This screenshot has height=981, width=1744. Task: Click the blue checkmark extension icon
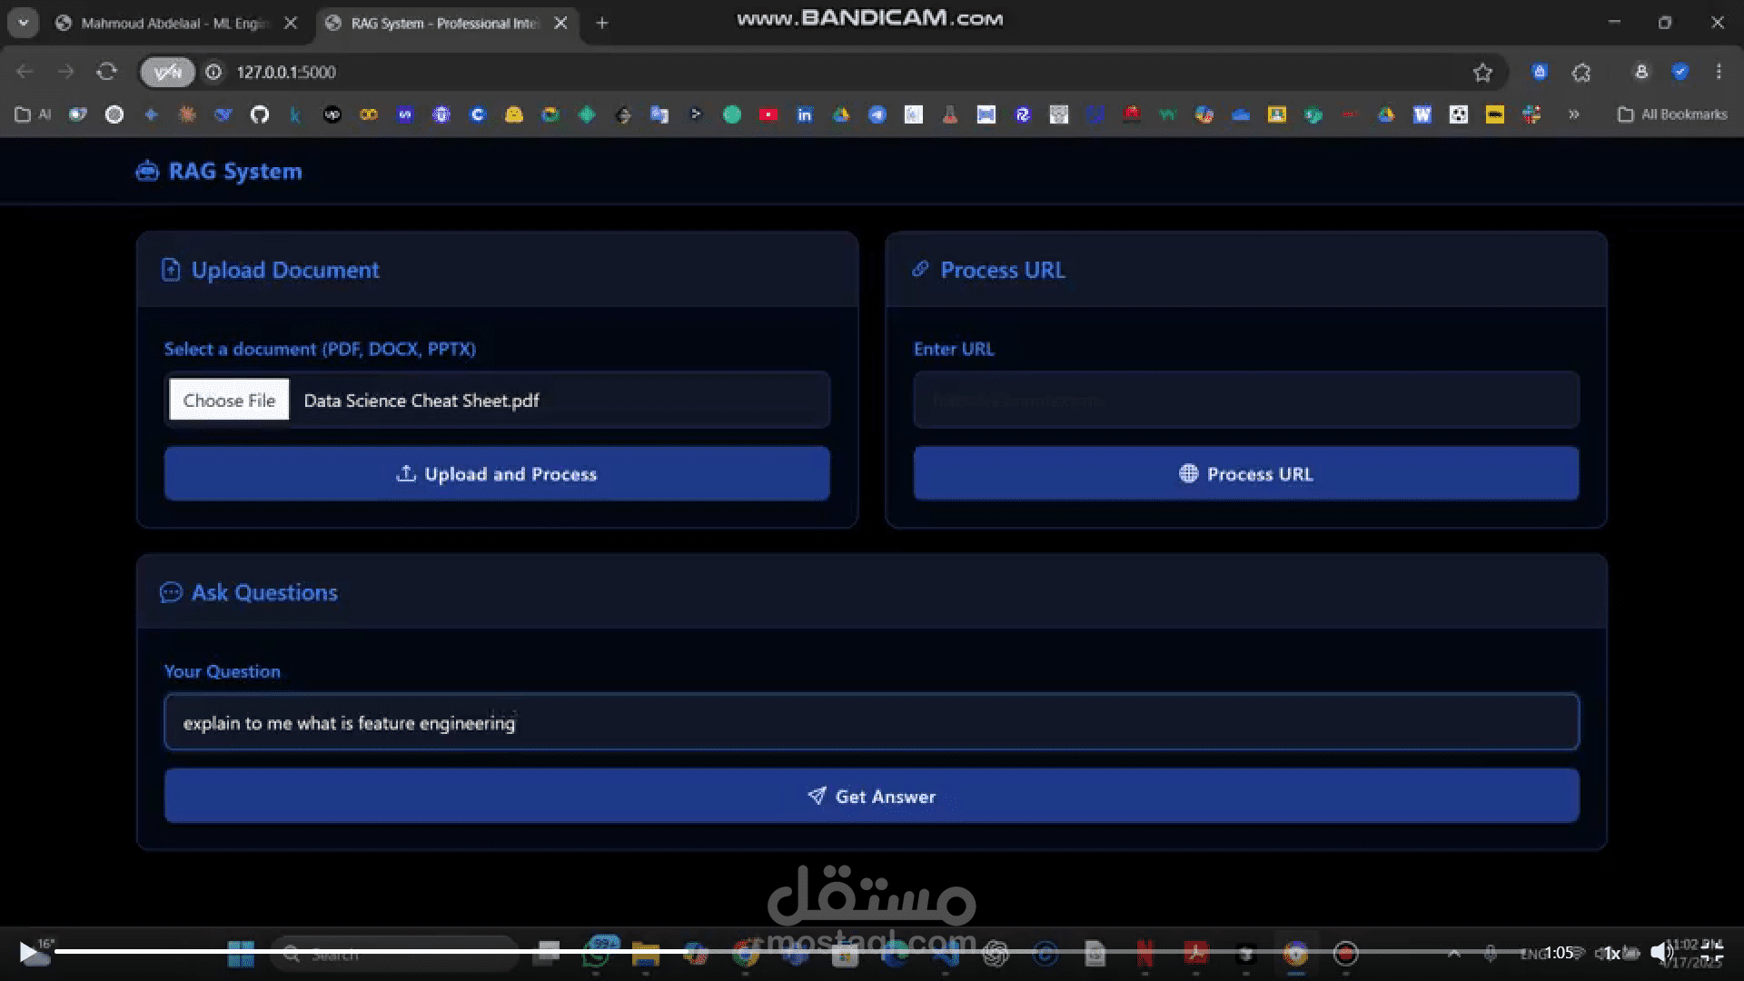pos(1680,72)
